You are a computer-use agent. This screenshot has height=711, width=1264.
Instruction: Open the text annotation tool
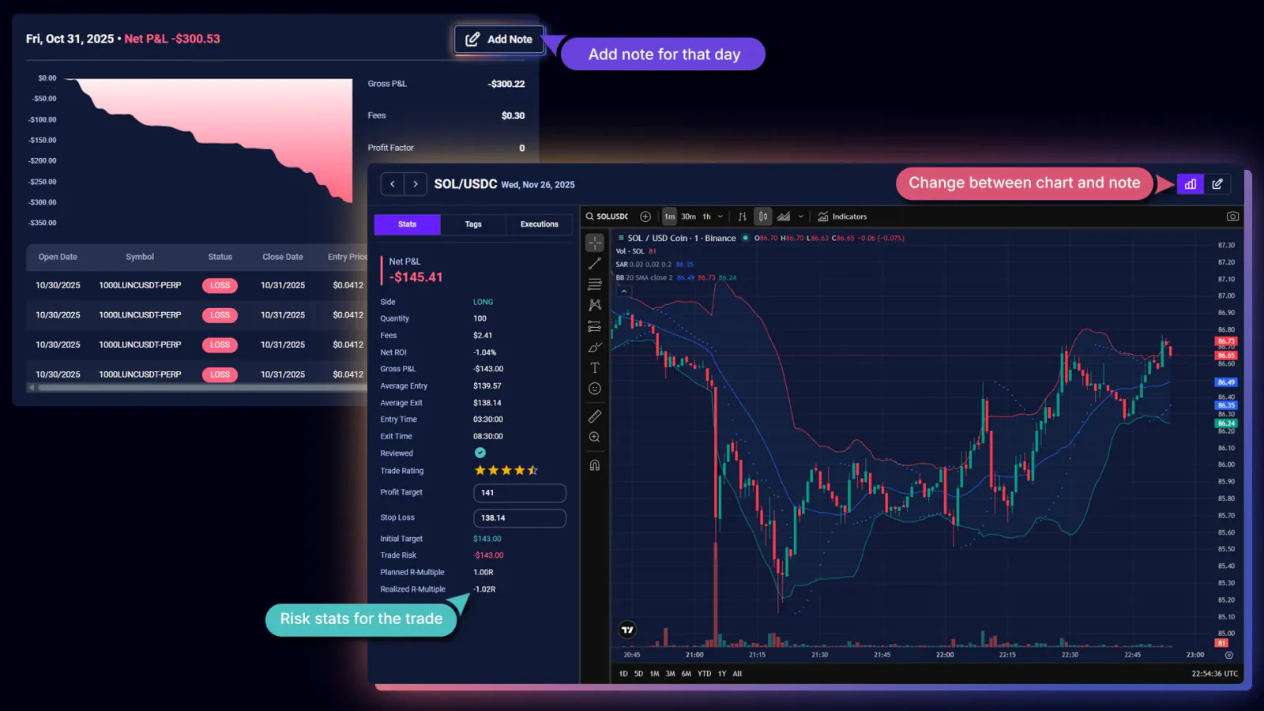[594, 367]
